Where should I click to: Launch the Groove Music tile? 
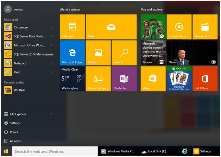click(179, 27)
